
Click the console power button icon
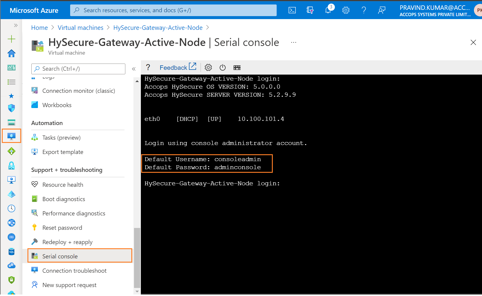(223, 67)
